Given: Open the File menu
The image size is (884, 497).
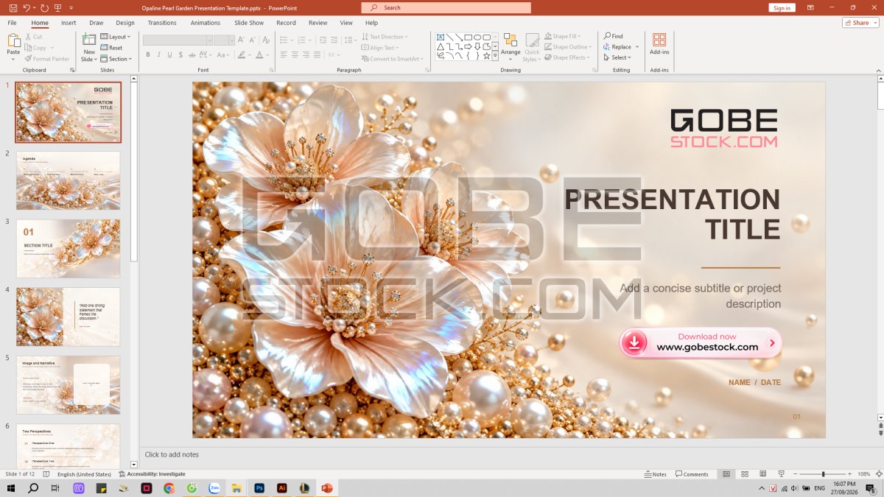Looking at the screenshot, I should coord(13,23).
